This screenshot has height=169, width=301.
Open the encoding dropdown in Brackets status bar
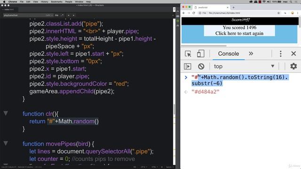tap(143, 167)
